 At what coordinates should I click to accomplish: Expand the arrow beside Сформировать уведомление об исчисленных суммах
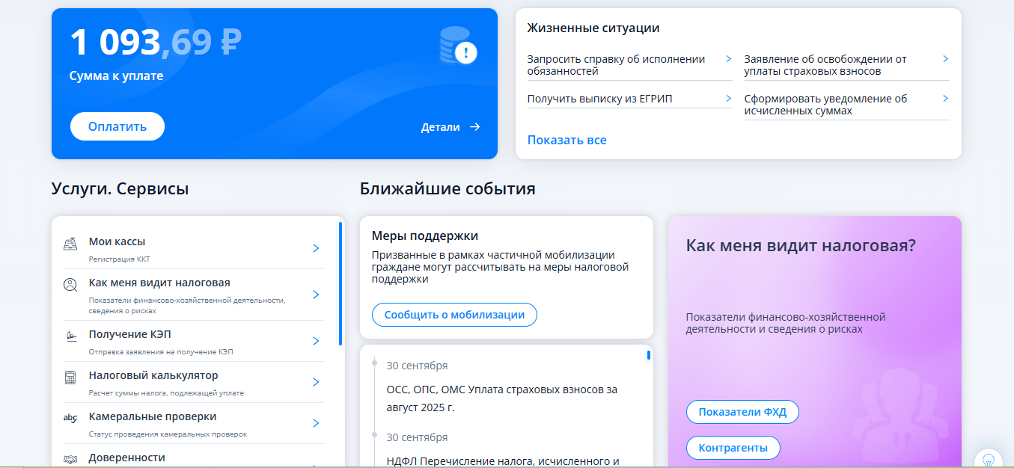[x=945, y=98]
